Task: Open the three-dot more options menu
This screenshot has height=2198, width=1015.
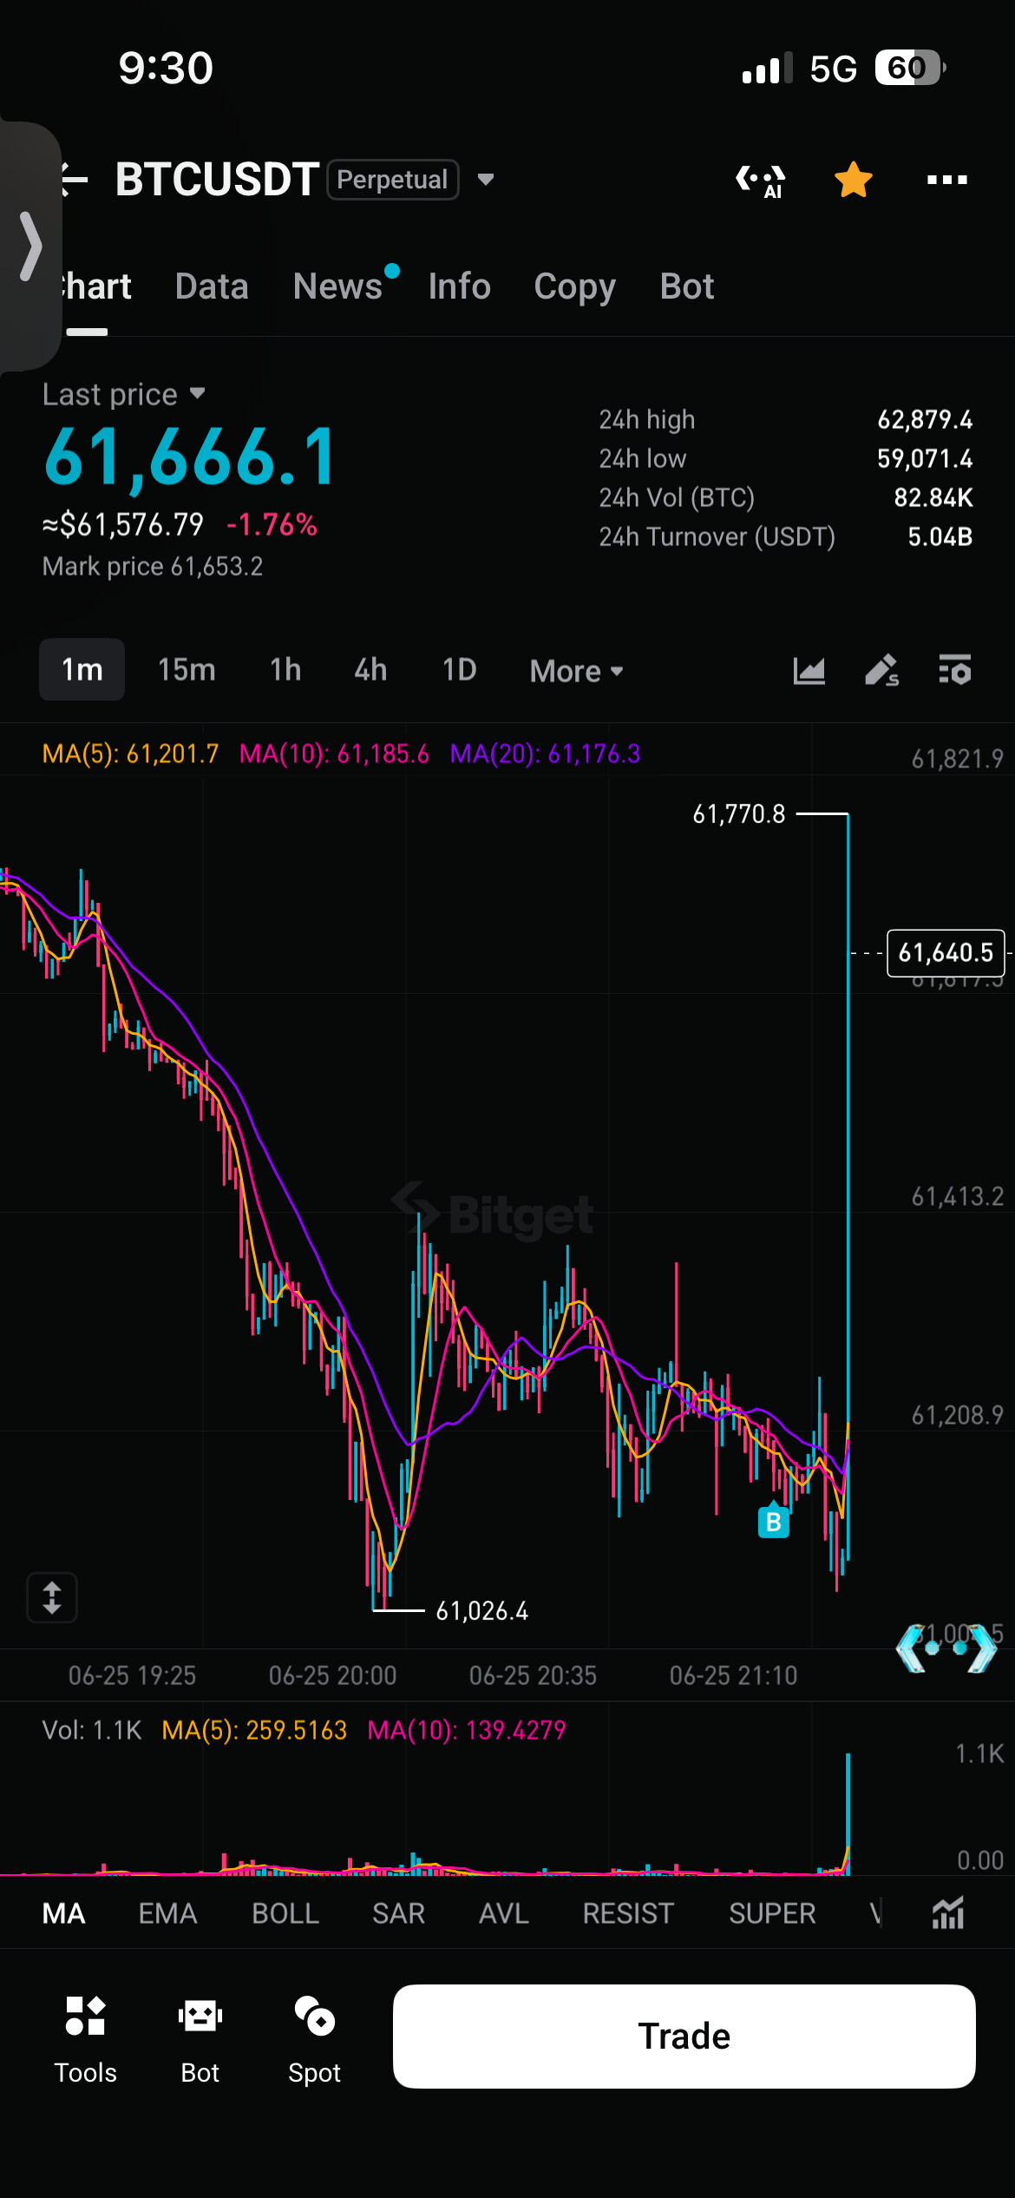Action: 946,180
